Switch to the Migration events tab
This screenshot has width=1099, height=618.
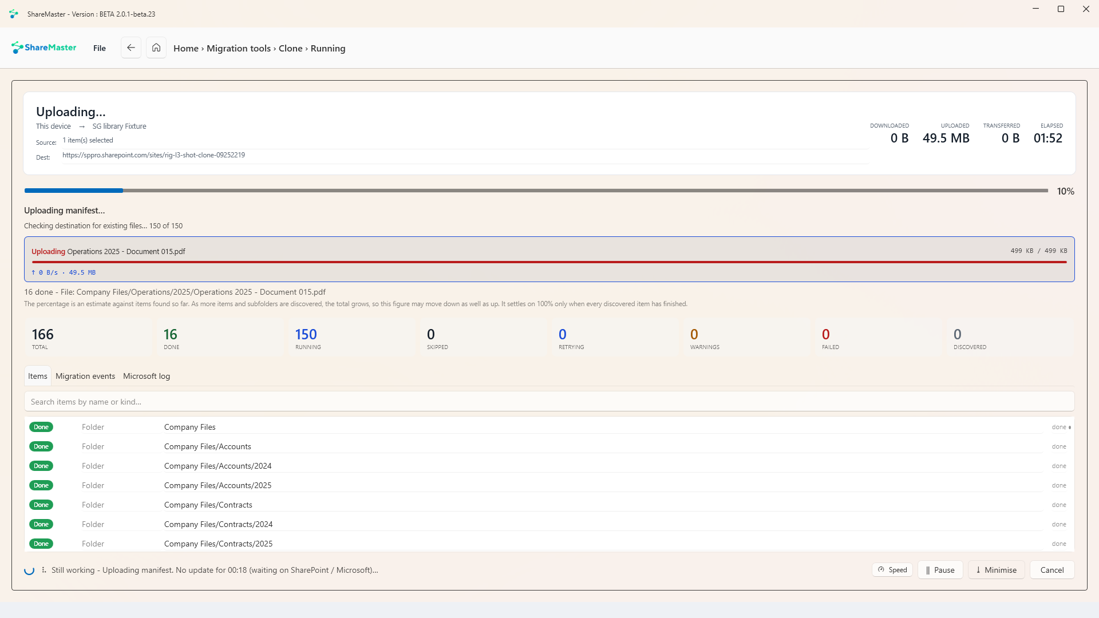coord(85,376)
